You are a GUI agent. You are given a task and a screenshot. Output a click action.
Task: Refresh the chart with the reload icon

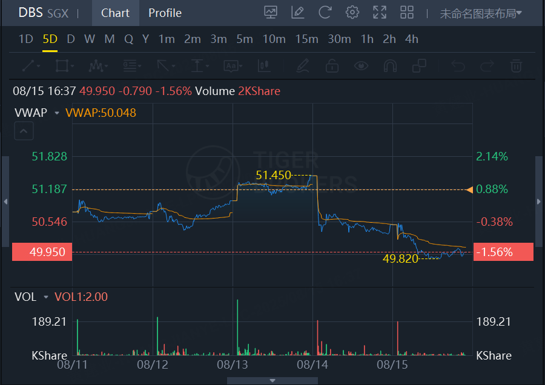click(325, 13)
